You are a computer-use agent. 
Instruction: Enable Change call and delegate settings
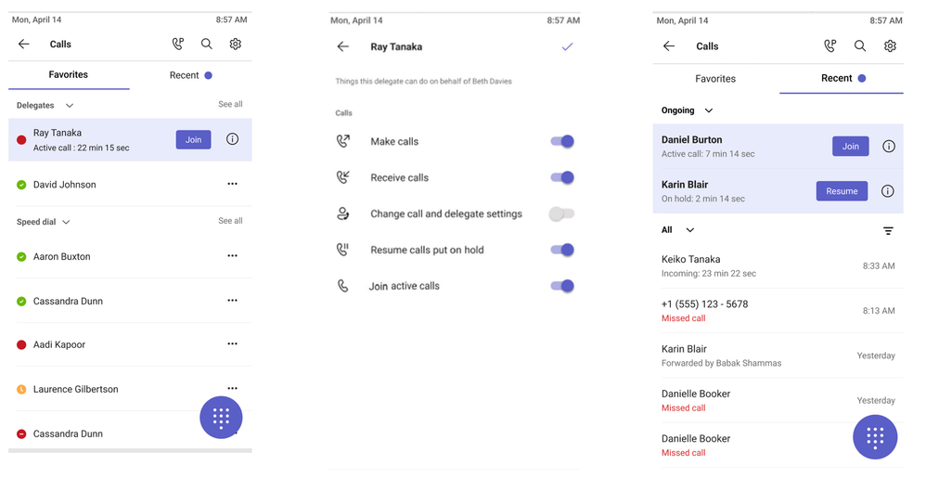coord(561,213)
